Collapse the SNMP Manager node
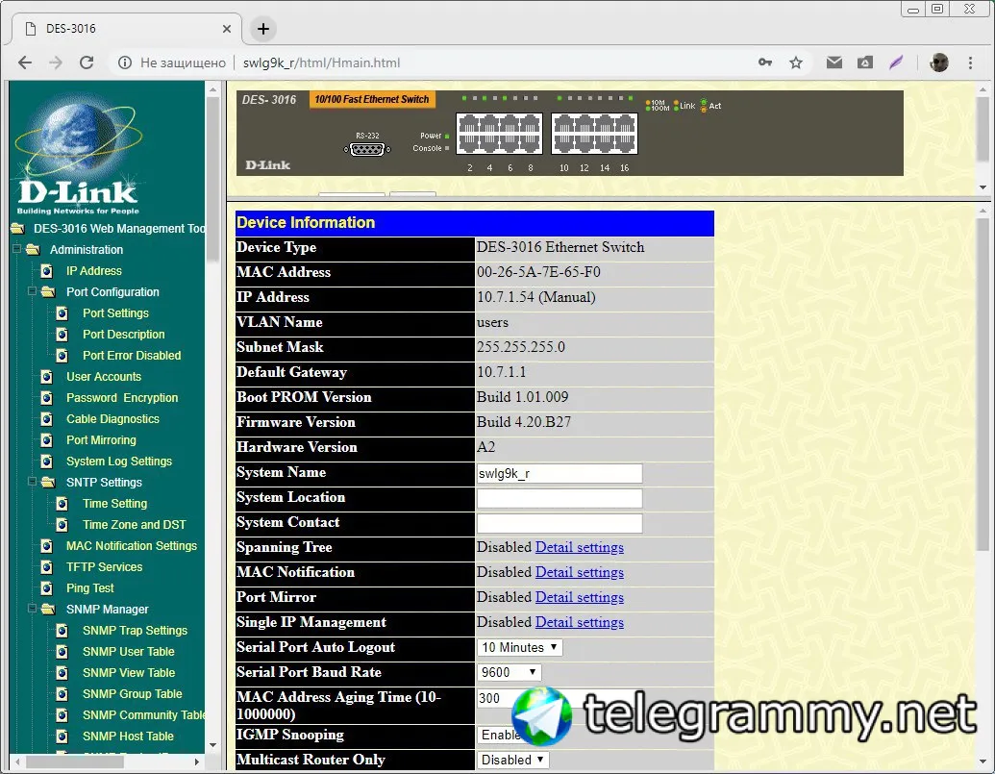The height and width of the screenshot is (774, 995). [x=33, y=609]
